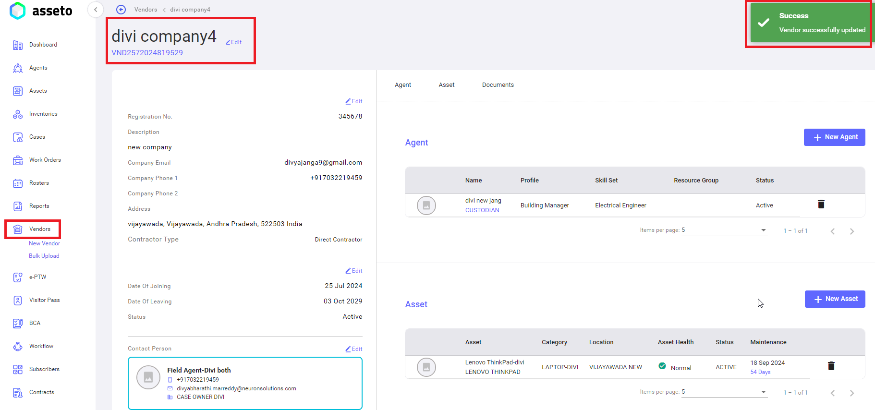
Task: Collapse the sidebar with the chevron button
Action: (96, 10)
